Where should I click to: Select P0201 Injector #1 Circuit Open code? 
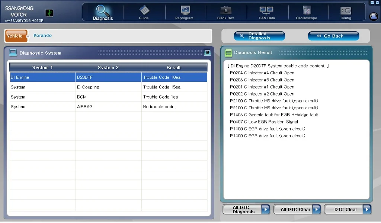click(x=262, y=87)
